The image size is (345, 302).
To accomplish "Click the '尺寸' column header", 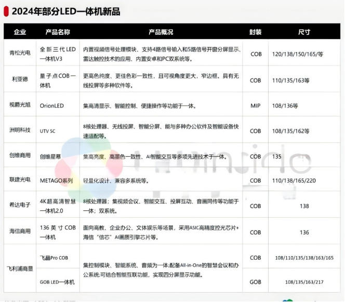I will click(x=304, y=32).
